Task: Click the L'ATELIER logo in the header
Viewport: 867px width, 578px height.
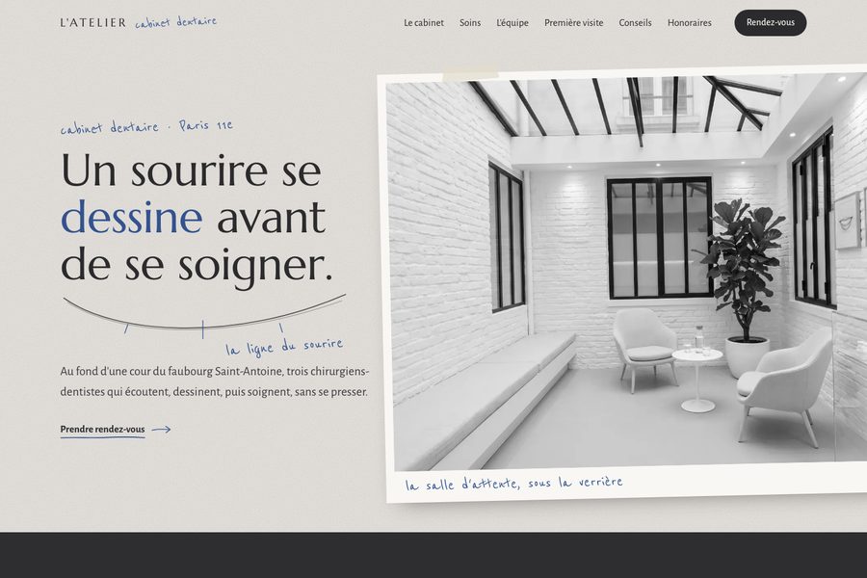Action: click(92, 23)
